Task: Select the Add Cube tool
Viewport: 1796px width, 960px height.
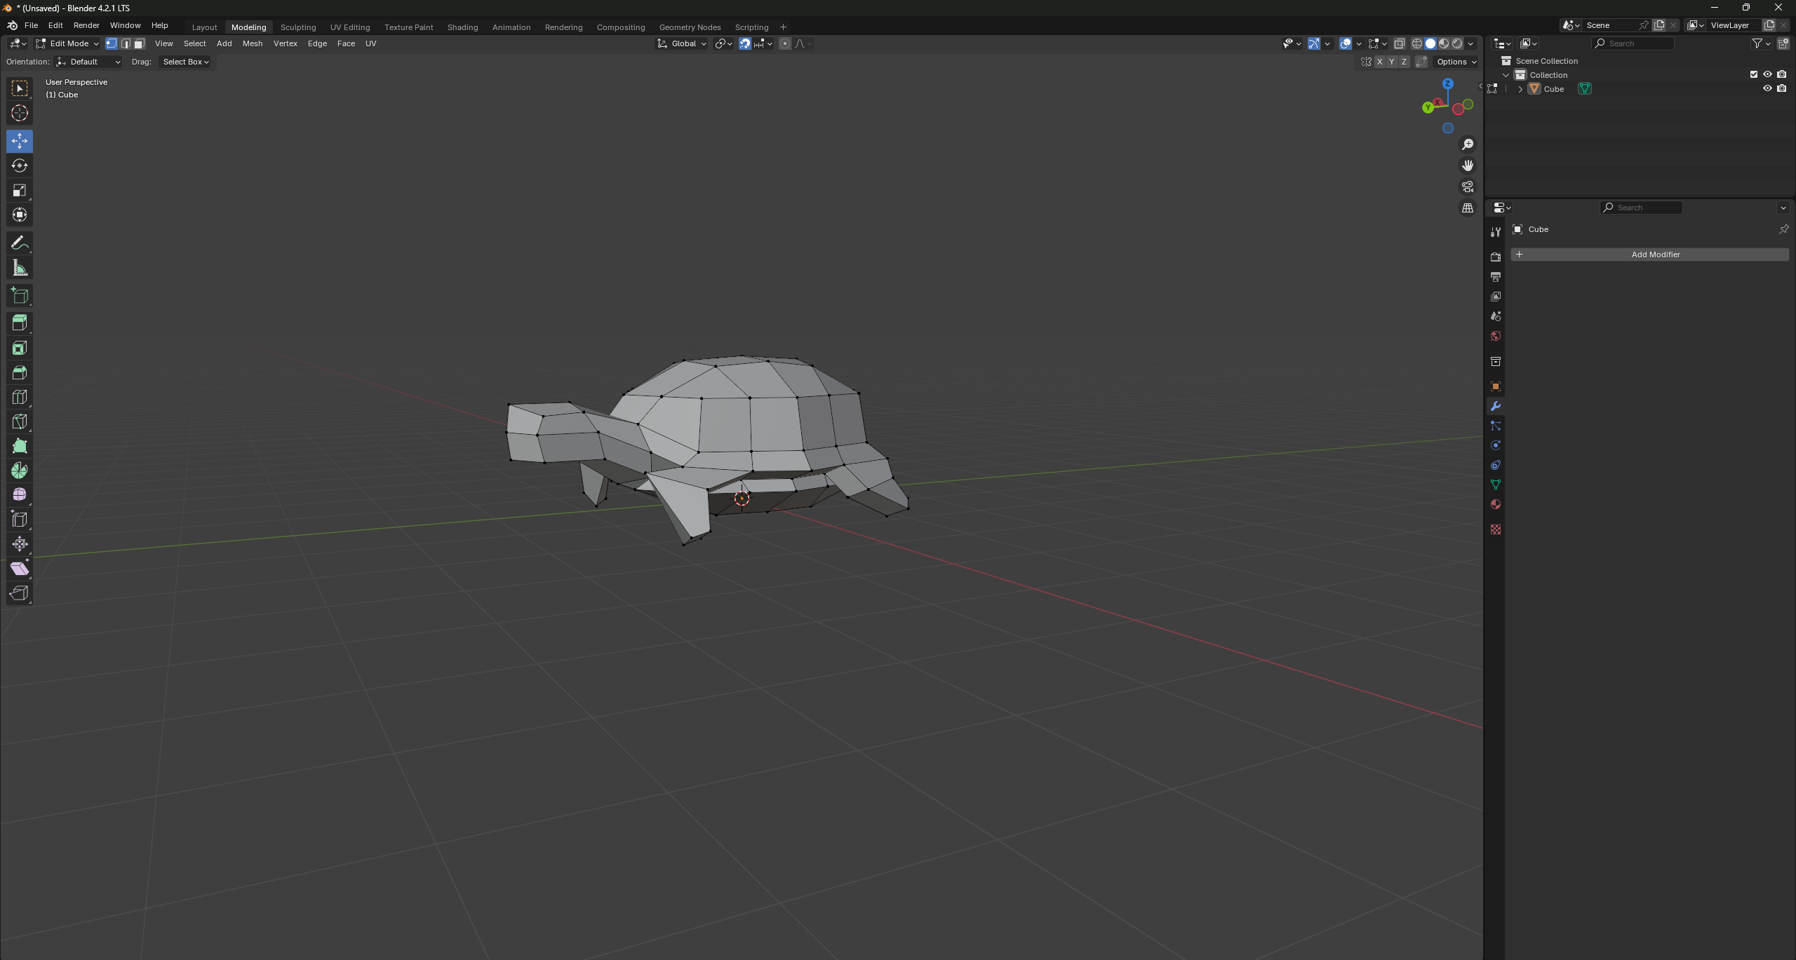Action: (20, 295)
